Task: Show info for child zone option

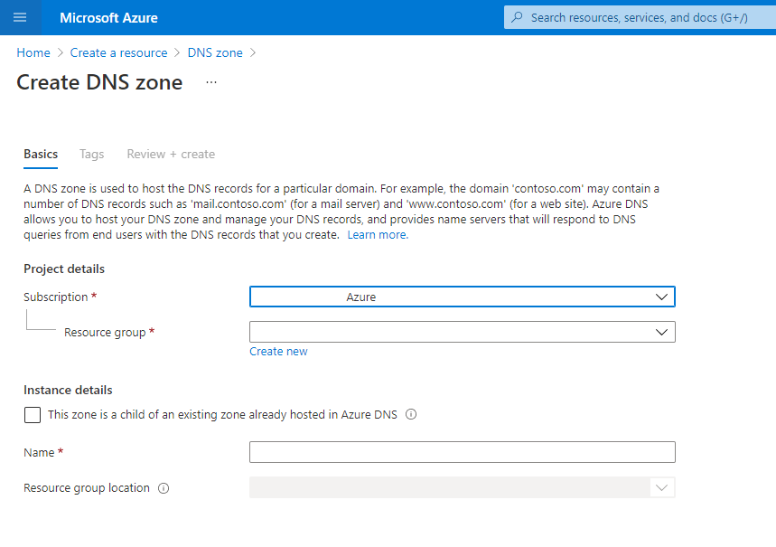Action: click(x=411, y=414)
